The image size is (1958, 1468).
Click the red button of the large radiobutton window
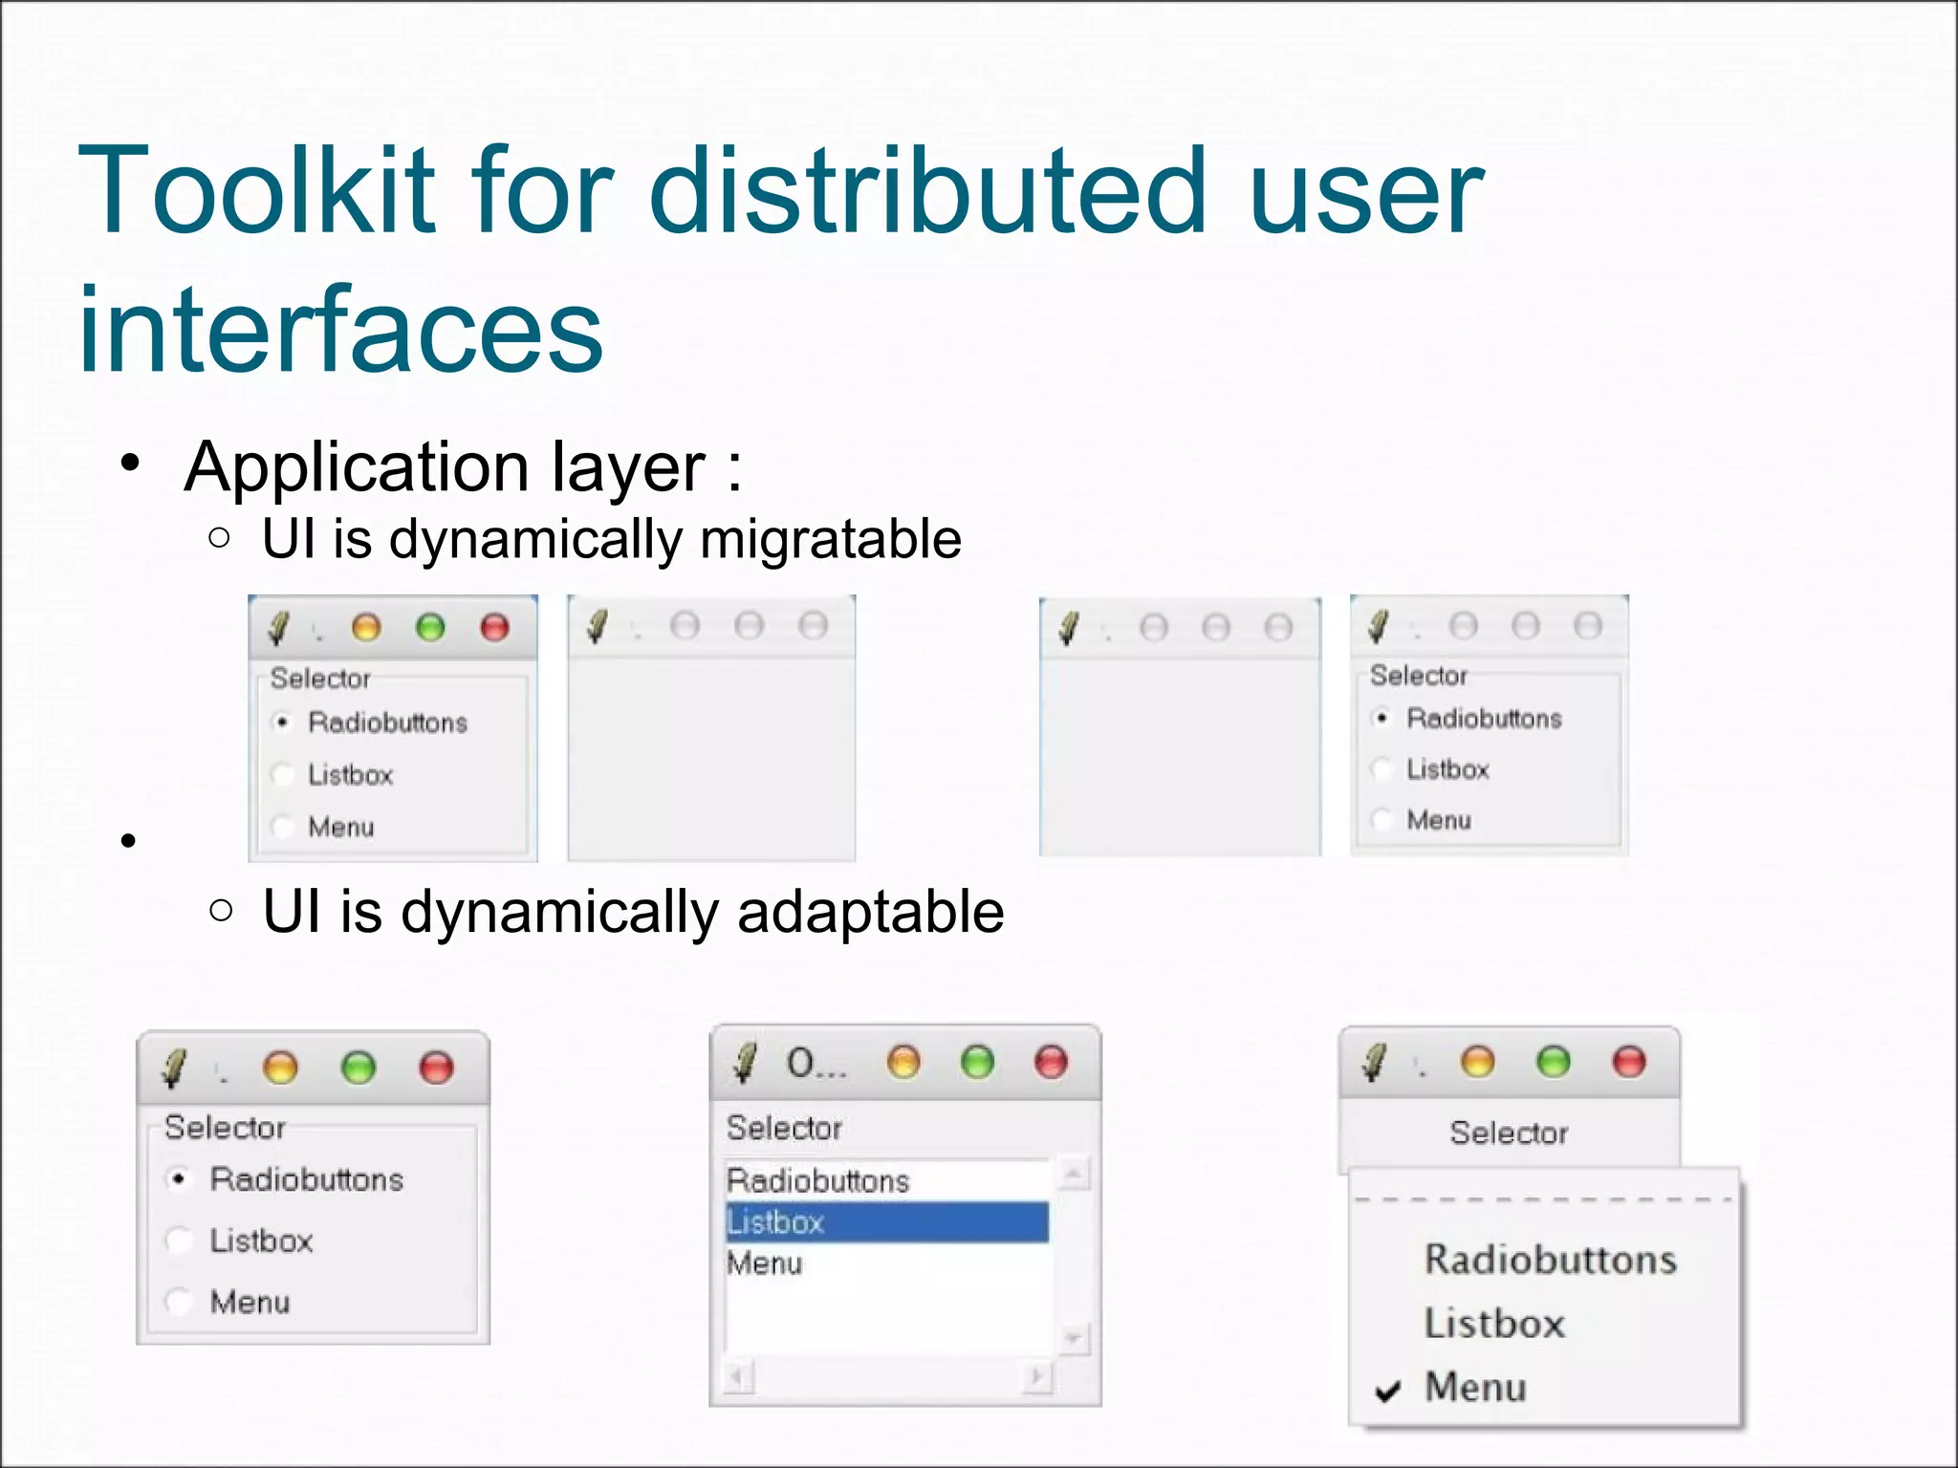coord(436,1068)
